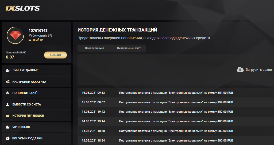274x145 pixels.
Task: Click the personal data user icon
Action: 8,70
